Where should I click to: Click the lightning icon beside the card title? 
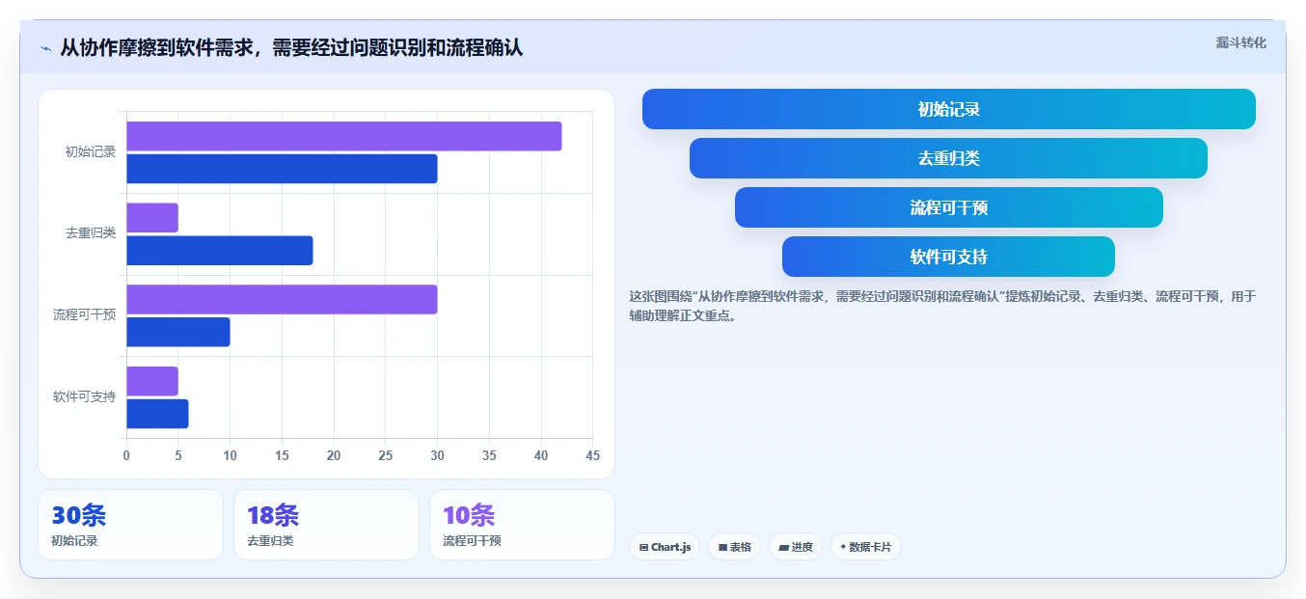45,47
